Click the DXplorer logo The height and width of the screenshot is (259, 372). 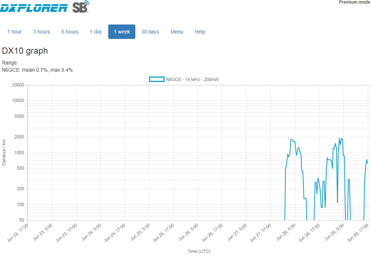(34, 7)
